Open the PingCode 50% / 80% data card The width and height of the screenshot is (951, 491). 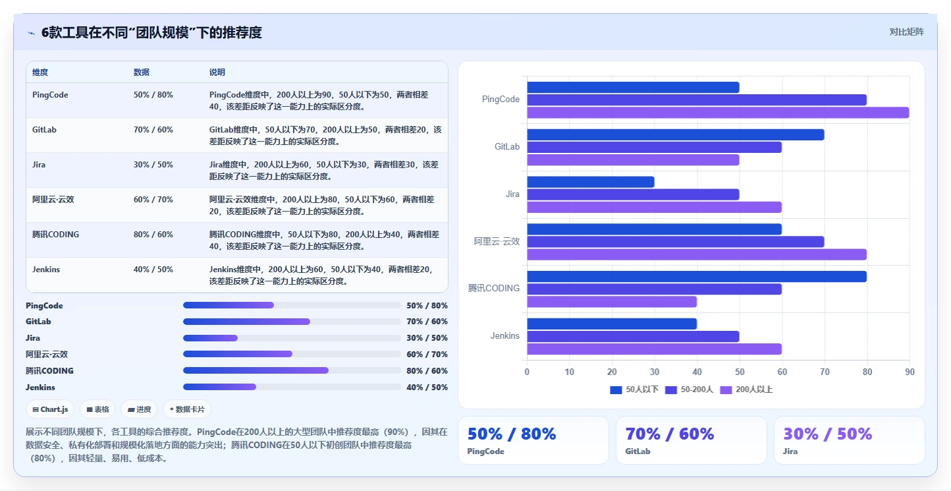pos(533,440)
